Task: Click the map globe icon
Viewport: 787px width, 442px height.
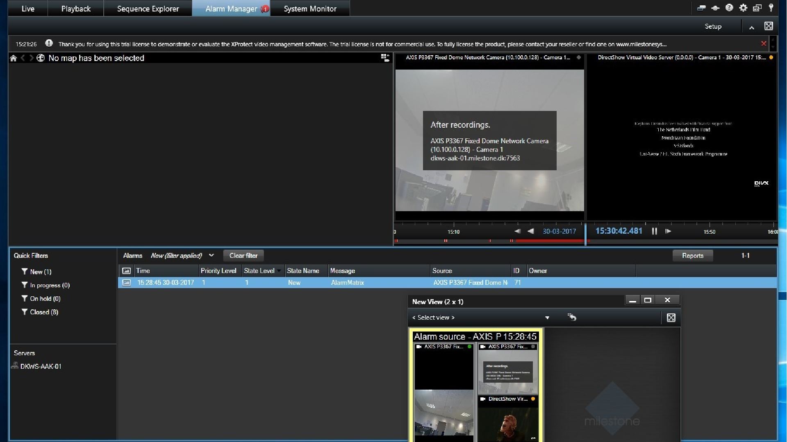Action: point(41,58)
